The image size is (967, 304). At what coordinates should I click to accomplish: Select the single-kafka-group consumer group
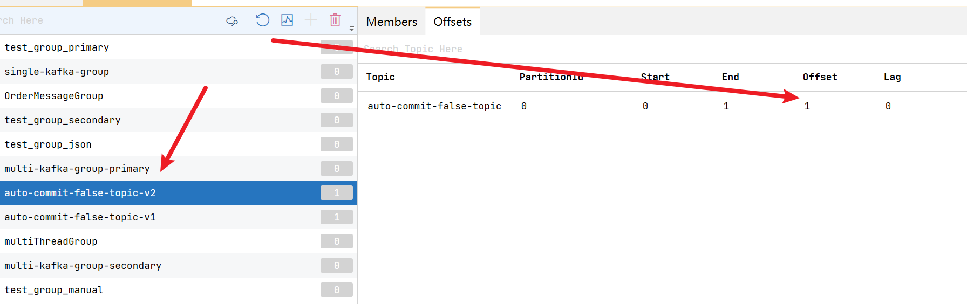[x=57, y=72]
